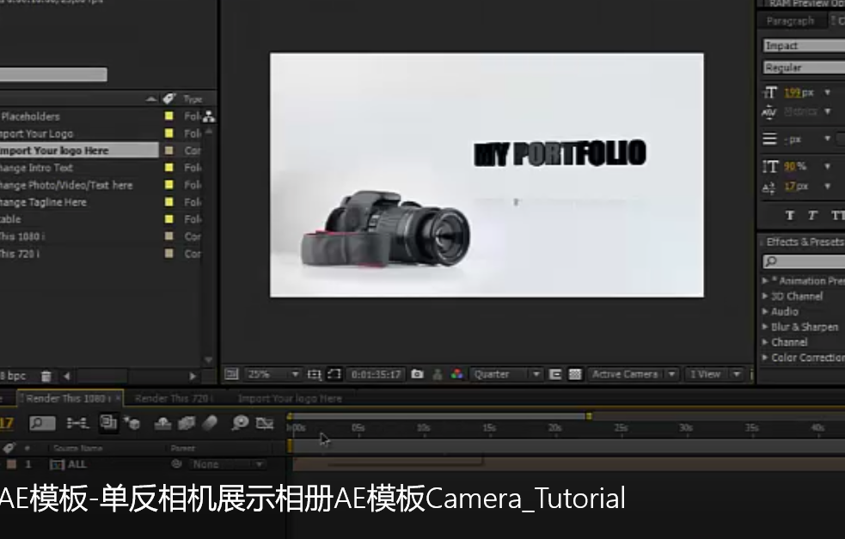Image resolution: width=845 pixels, height=539 pixels.
Task: Toggle the Hide Shy Layers icon
Action: 162,424
